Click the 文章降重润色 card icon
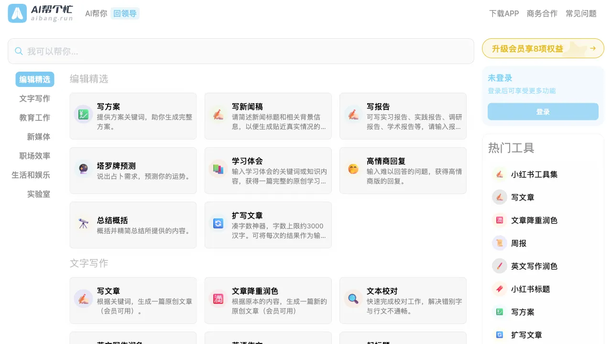 click(x=218, y=299)
